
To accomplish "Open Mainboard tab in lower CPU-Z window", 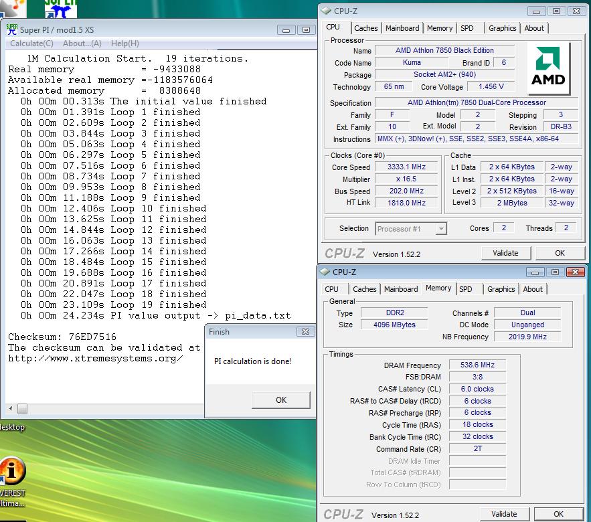I will [x=401, y=289].
